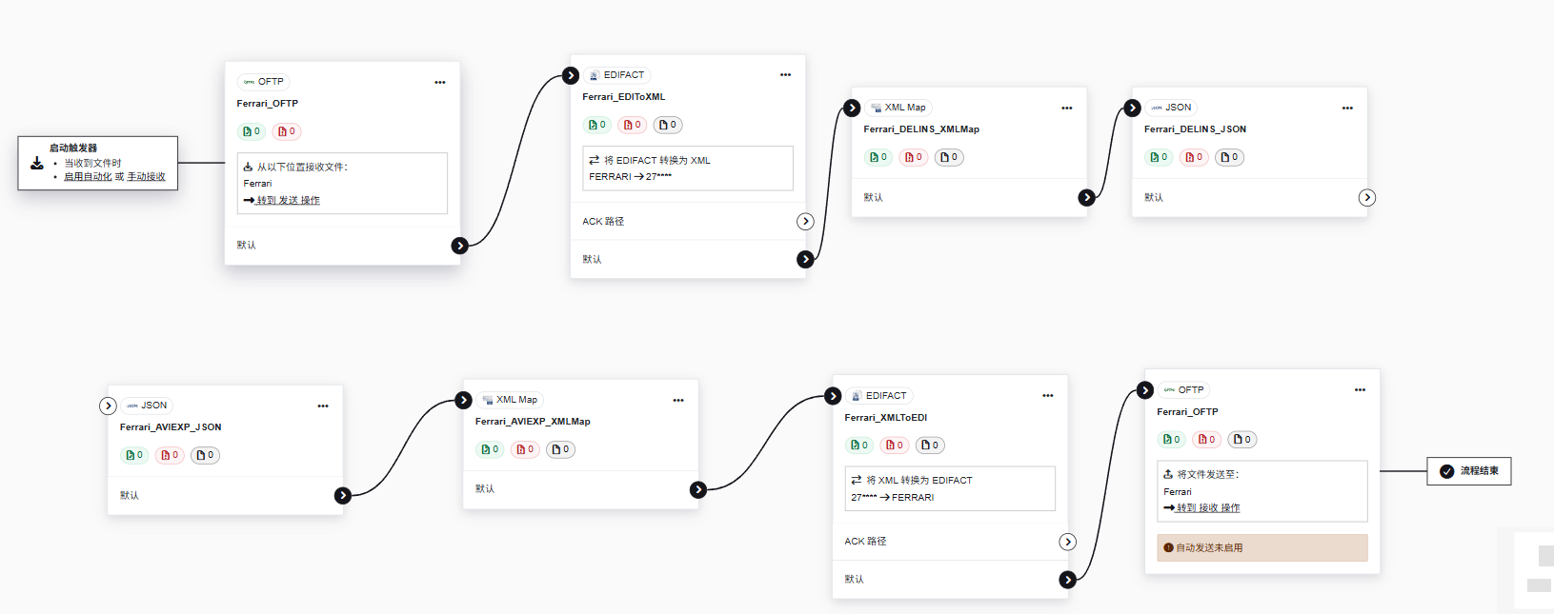Click the EDIFACT type badge on Ferrari_XMLToEDI
This screenshot has height=614, width=1554.
click(x=879, y=396)
